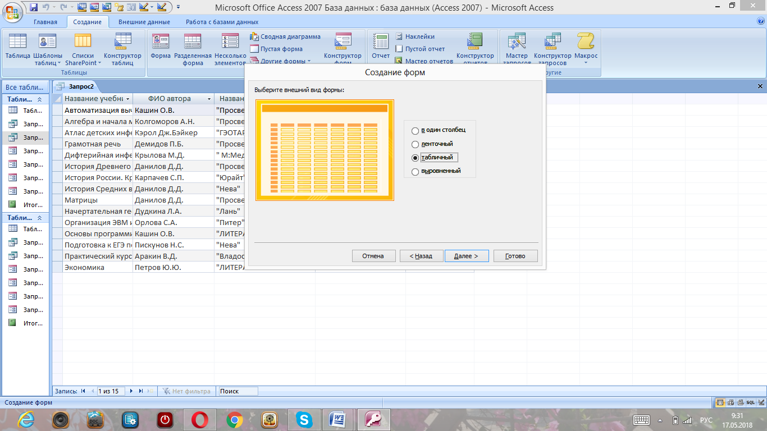Viewport: 767px width, 431px height.
Task: Select the cell "Петров Ю.Ю."
Action: tap(174, 268)
